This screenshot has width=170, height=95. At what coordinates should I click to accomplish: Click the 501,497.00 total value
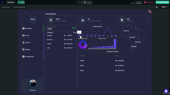[x=121, y=70]
